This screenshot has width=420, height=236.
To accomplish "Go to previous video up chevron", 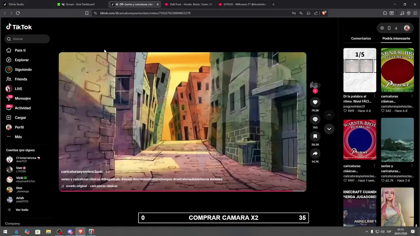I will pos(329,115).
